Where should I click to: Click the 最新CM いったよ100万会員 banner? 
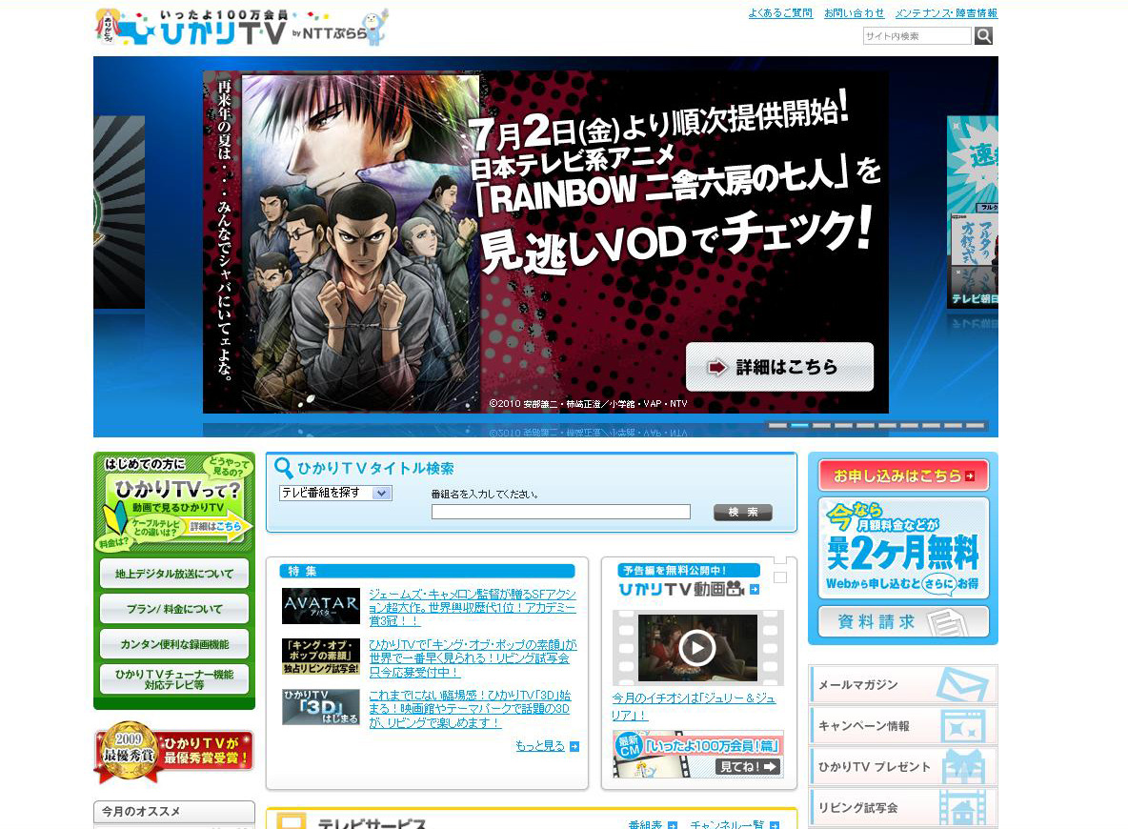[x=697, y=754]
